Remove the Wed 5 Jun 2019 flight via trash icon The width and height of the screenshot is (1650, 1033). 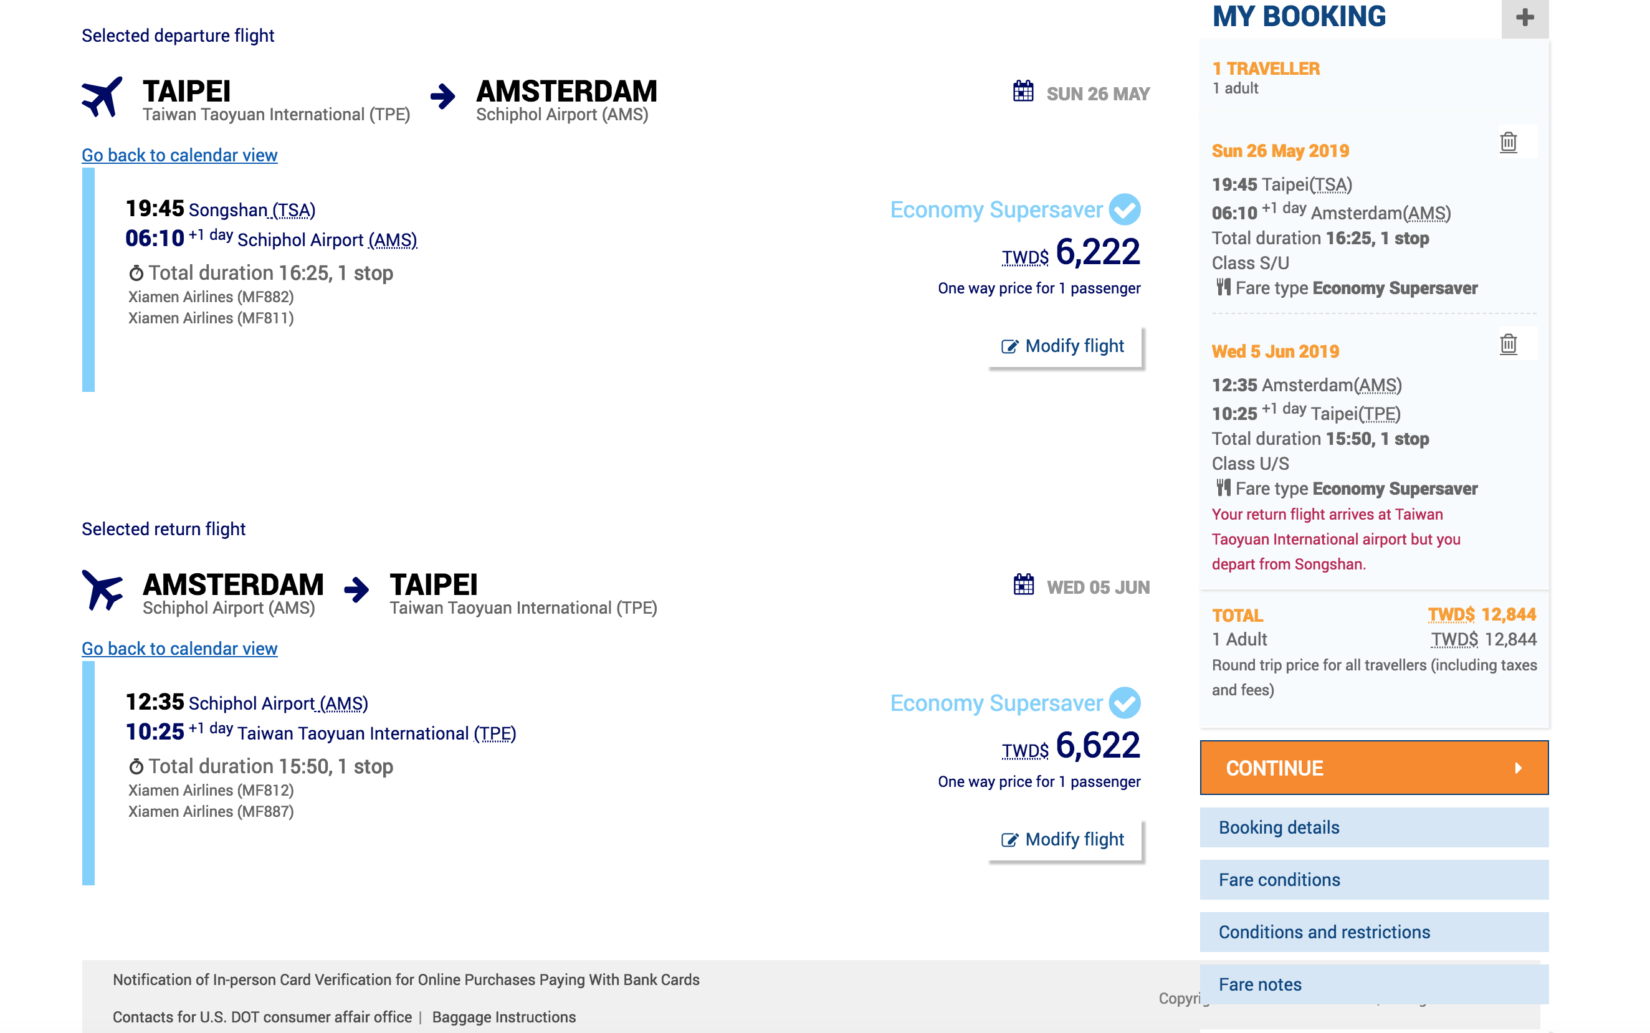(1507, 343)
